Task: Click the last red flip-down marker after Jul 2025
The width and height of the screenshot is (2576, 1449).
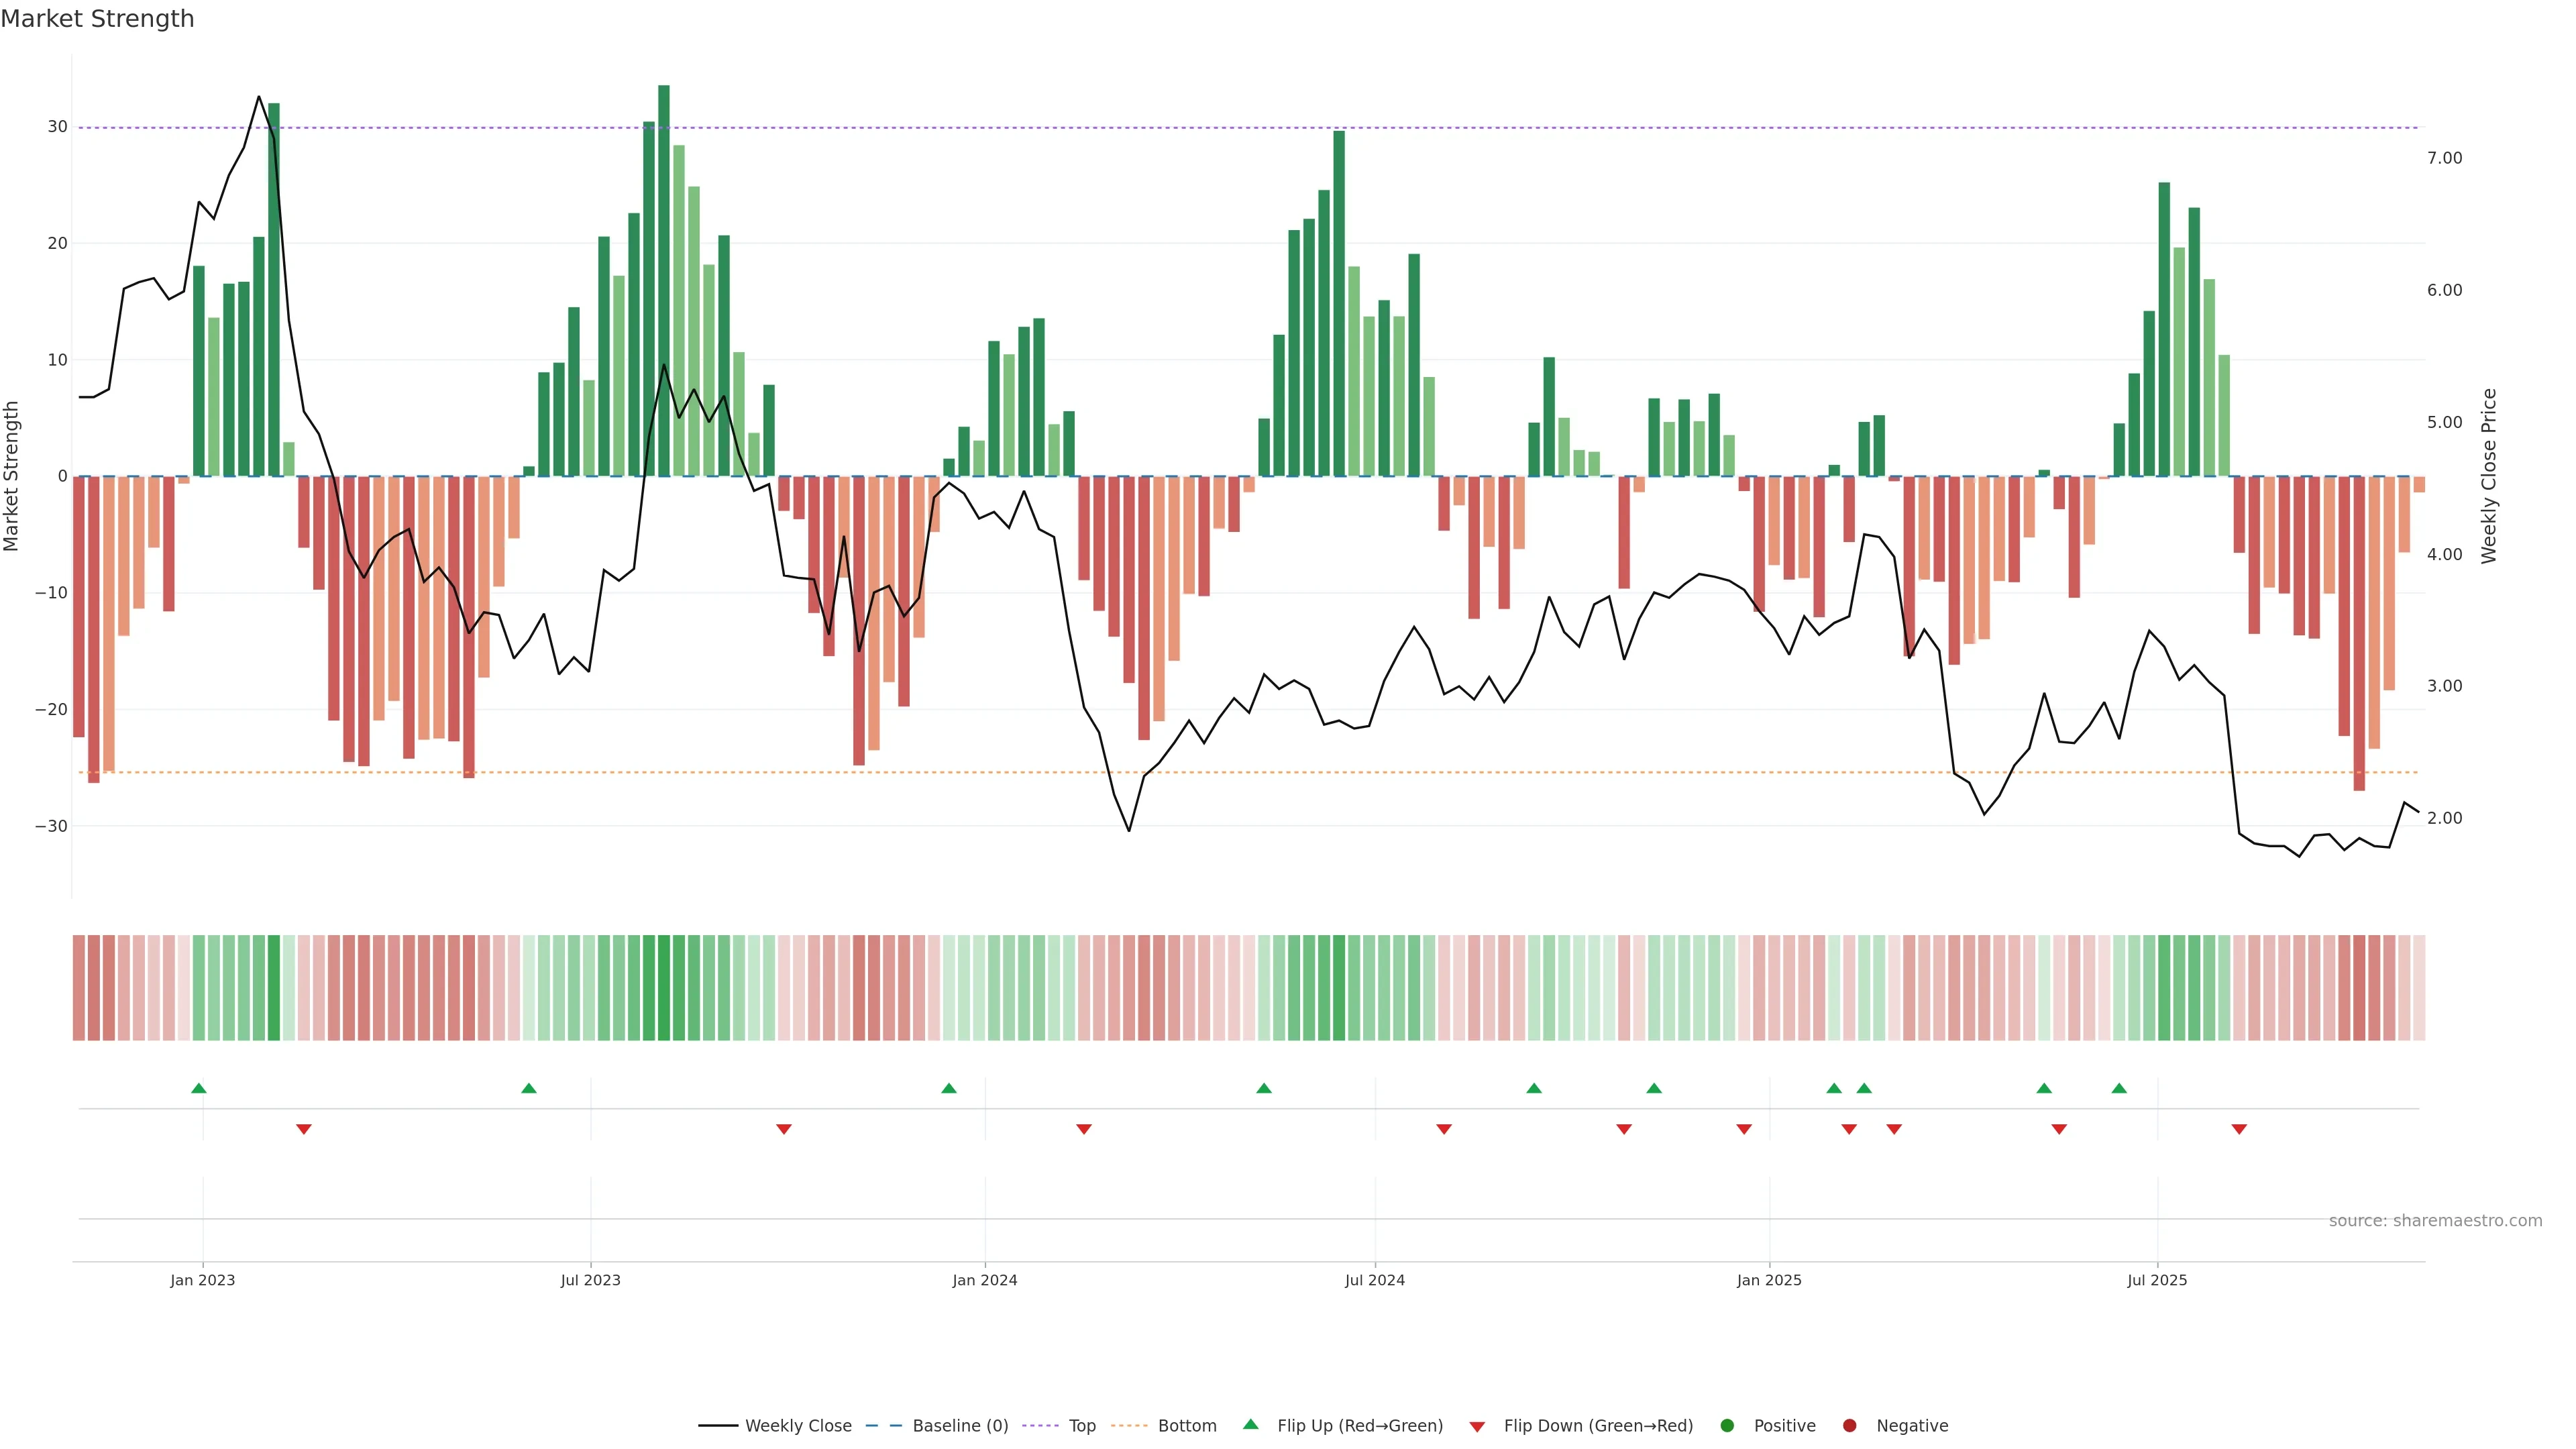Action: click(x=2239, y=1129)
